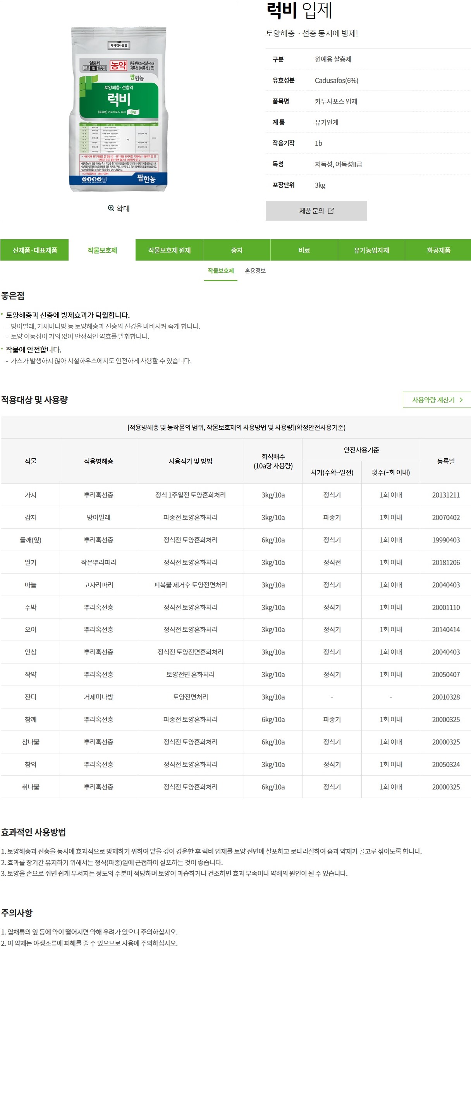
Task: Click the 효과적인 사용방법 heading
Action: coord(34,832)
